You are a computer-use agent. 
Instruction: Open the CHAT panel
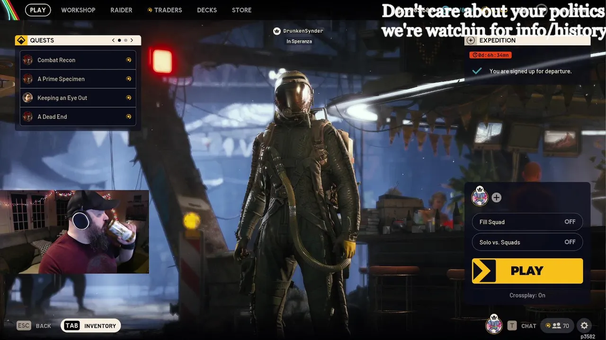[x=522, y=326]
